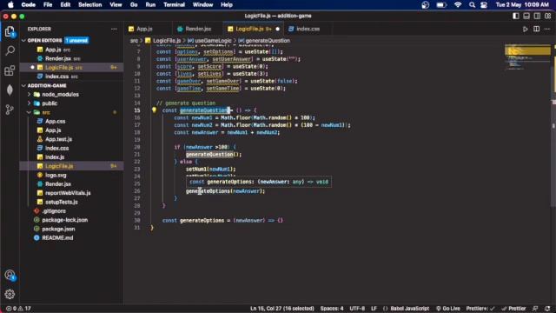Expand the node_modules folder
This screenshot has width=556, height=313.
coord(60,95)
